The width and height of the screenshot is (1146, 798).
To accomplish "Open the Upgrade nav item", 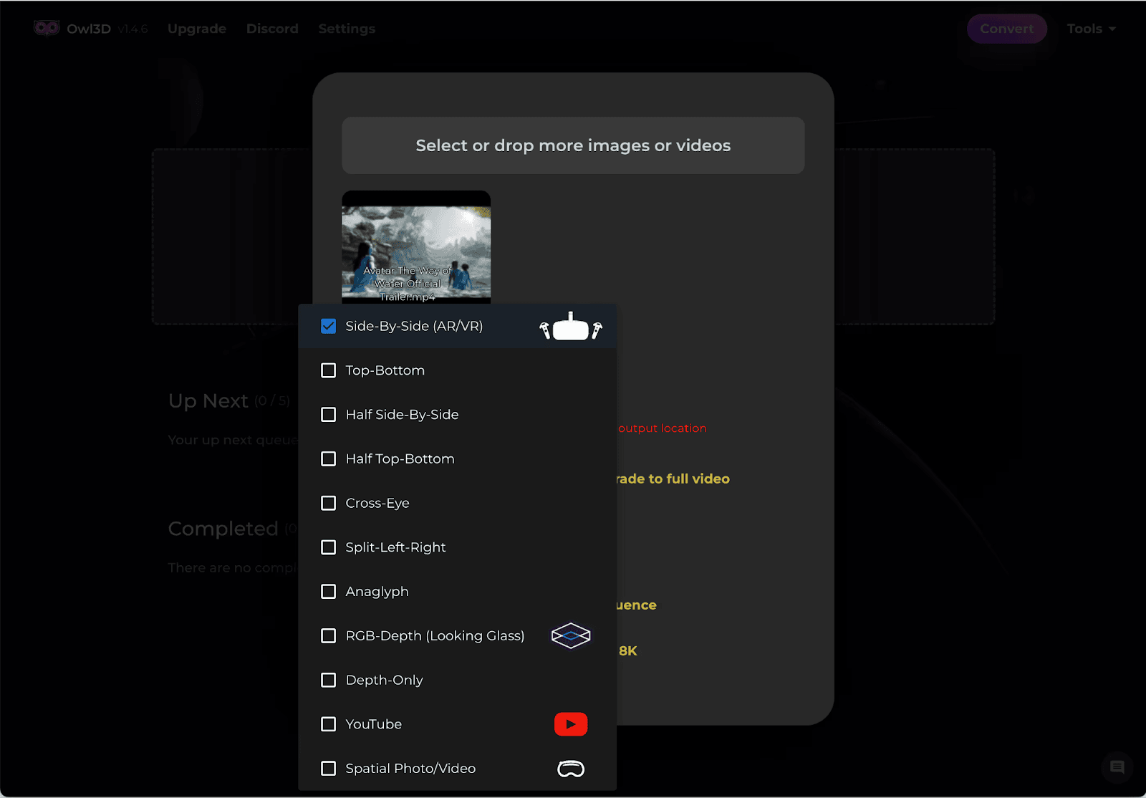I will click(197, 29).
